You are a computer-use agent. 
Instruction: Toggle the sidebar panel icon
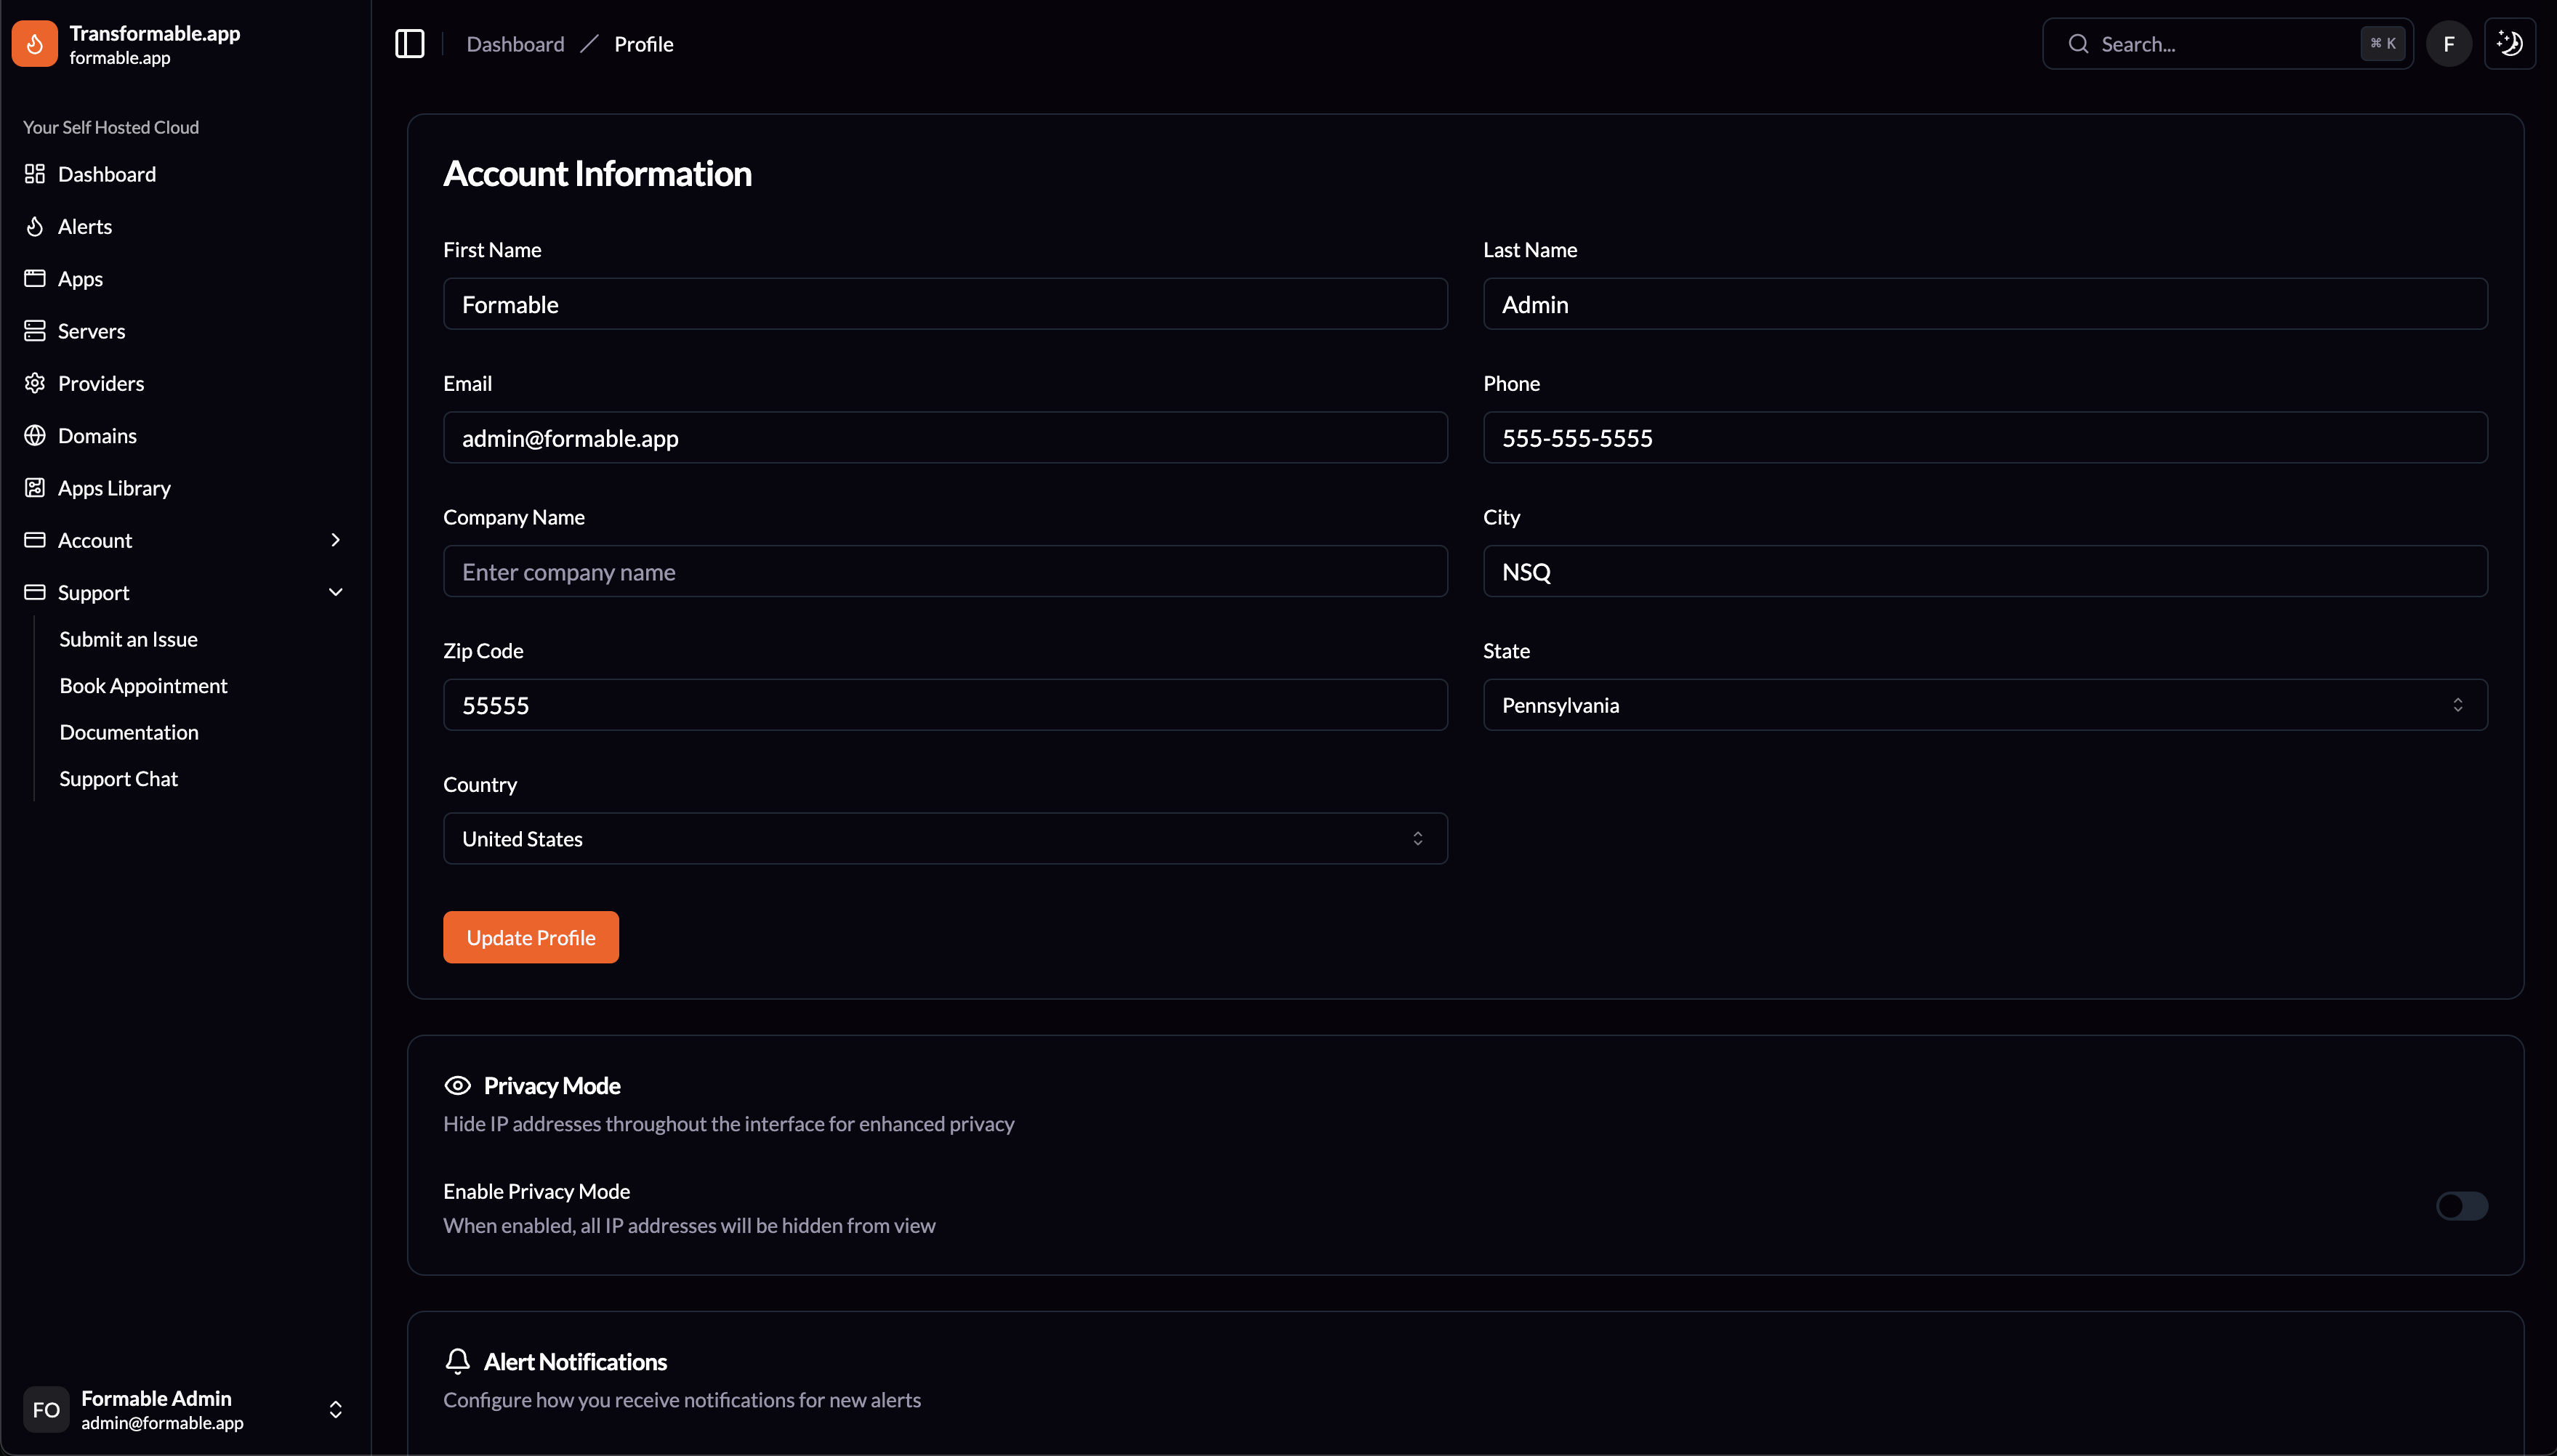(410, 44)
